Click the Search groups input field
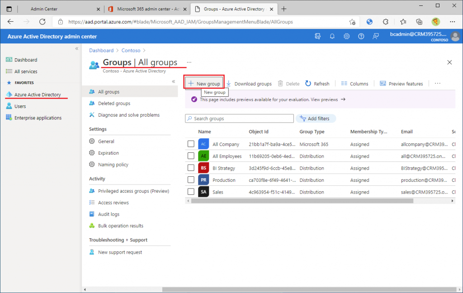 (240, 118)
